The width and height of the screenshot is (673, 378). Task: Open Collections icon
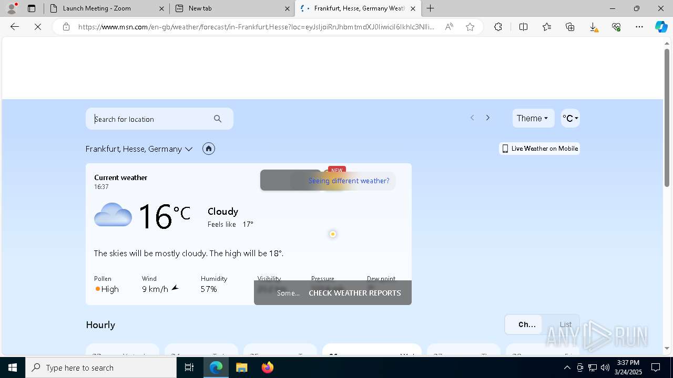pos(570,27)
